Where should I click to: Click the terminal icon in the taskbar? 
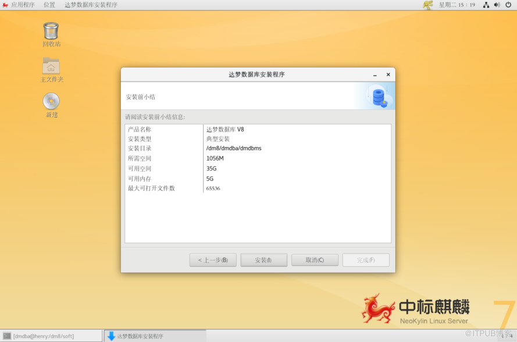(x=7, y=336)
